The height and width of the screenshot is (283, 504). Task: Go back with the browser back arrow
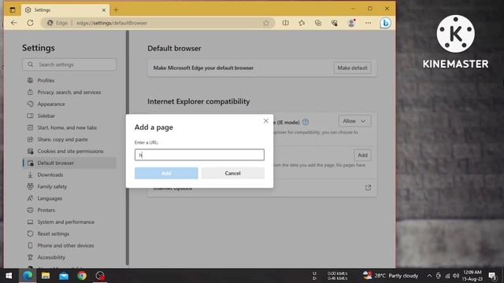pos(14,23)
